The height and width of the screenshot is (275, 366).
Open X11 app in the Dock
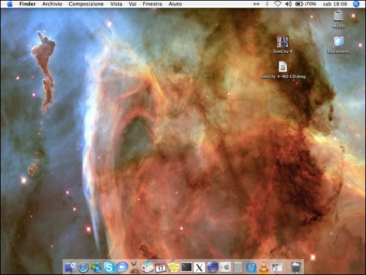199,267
